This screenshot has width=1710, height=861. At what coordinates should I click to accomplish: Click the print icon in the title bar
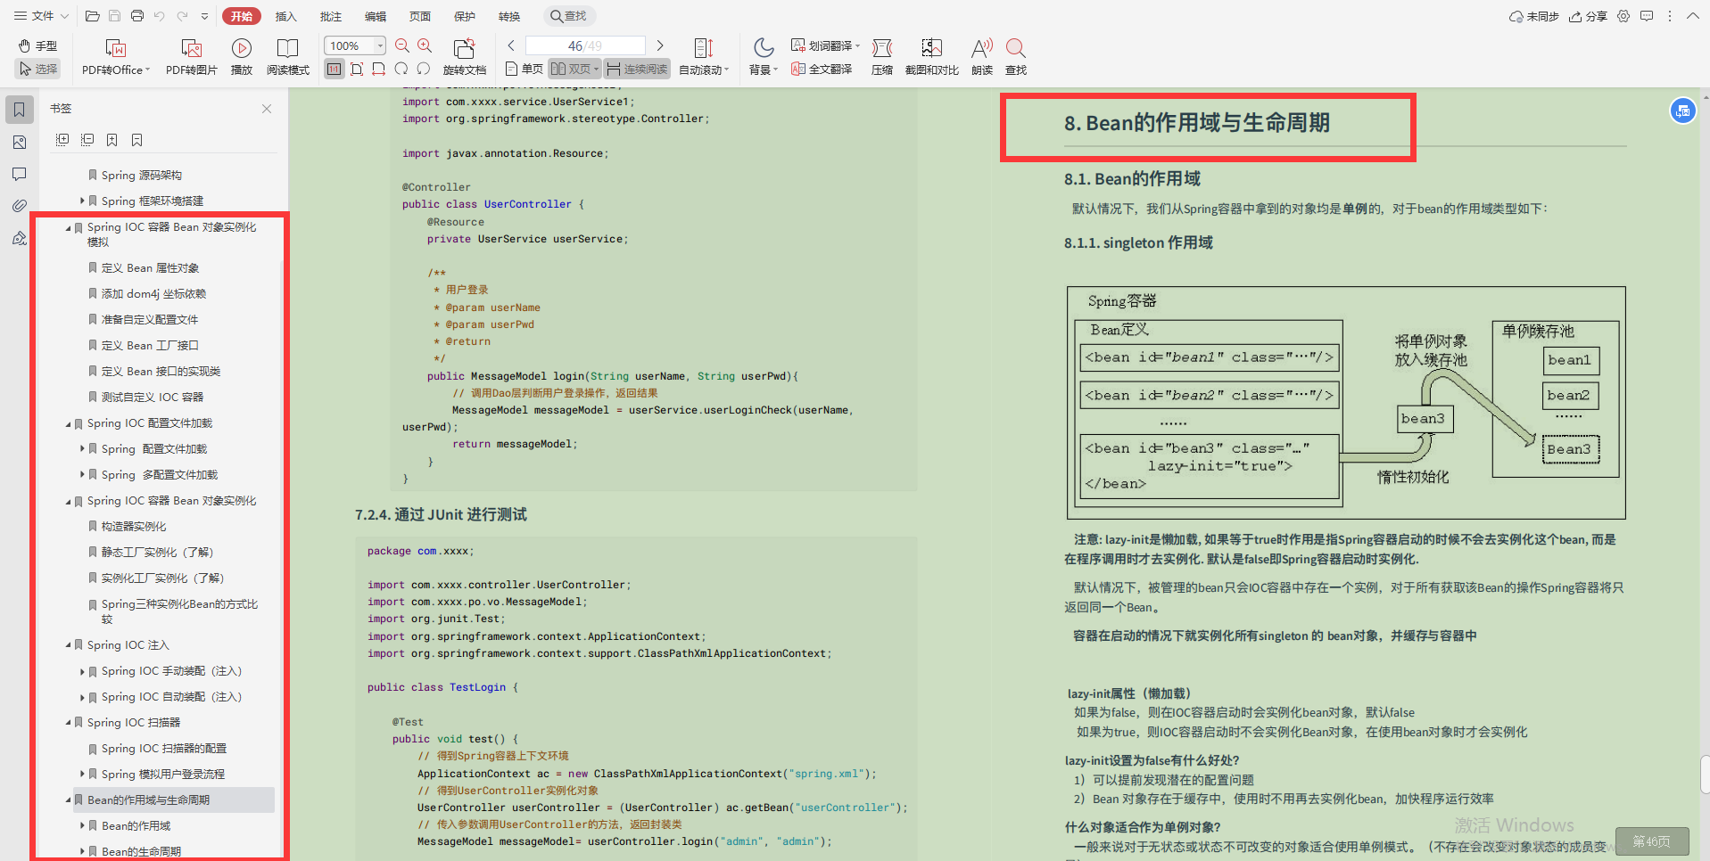click(137, 16)
